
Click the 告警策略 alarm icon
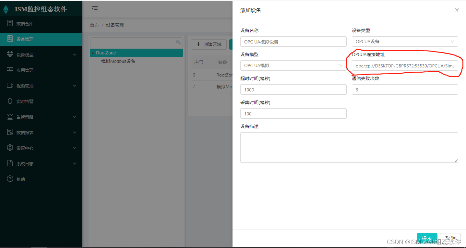point(10,117)
